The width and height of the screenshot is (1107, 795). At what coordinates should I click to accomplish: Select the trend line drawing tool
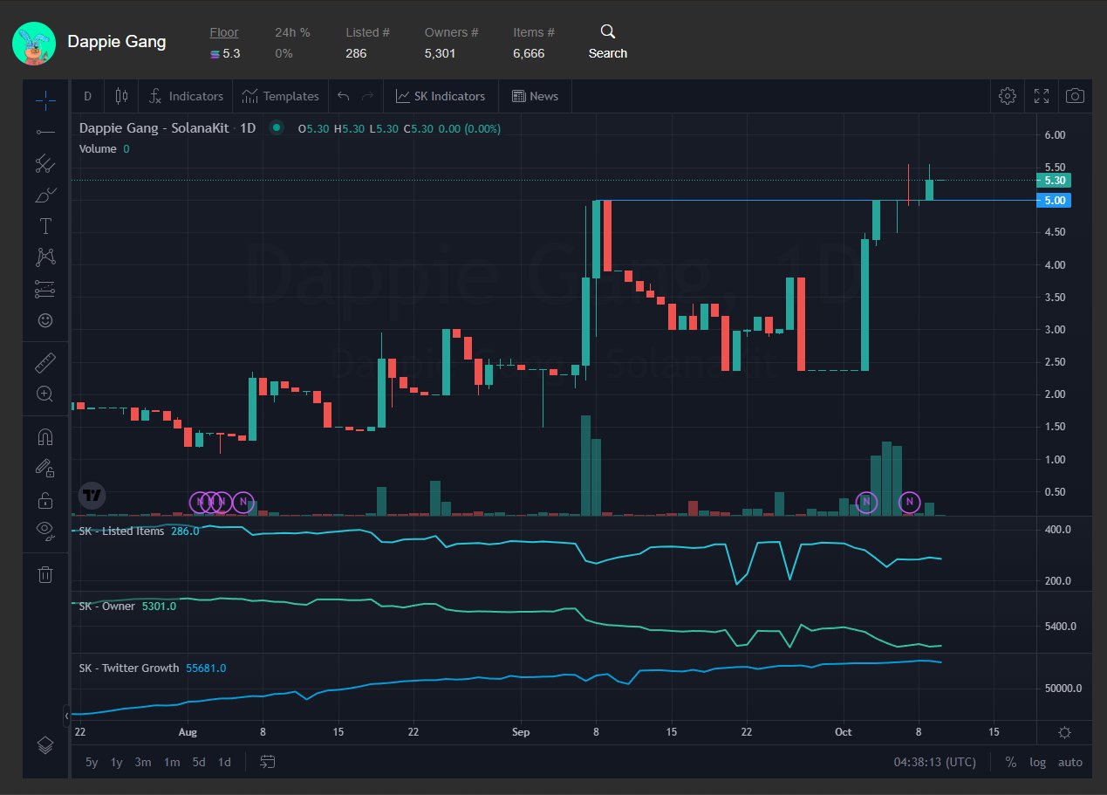click(x=45, y=132)
